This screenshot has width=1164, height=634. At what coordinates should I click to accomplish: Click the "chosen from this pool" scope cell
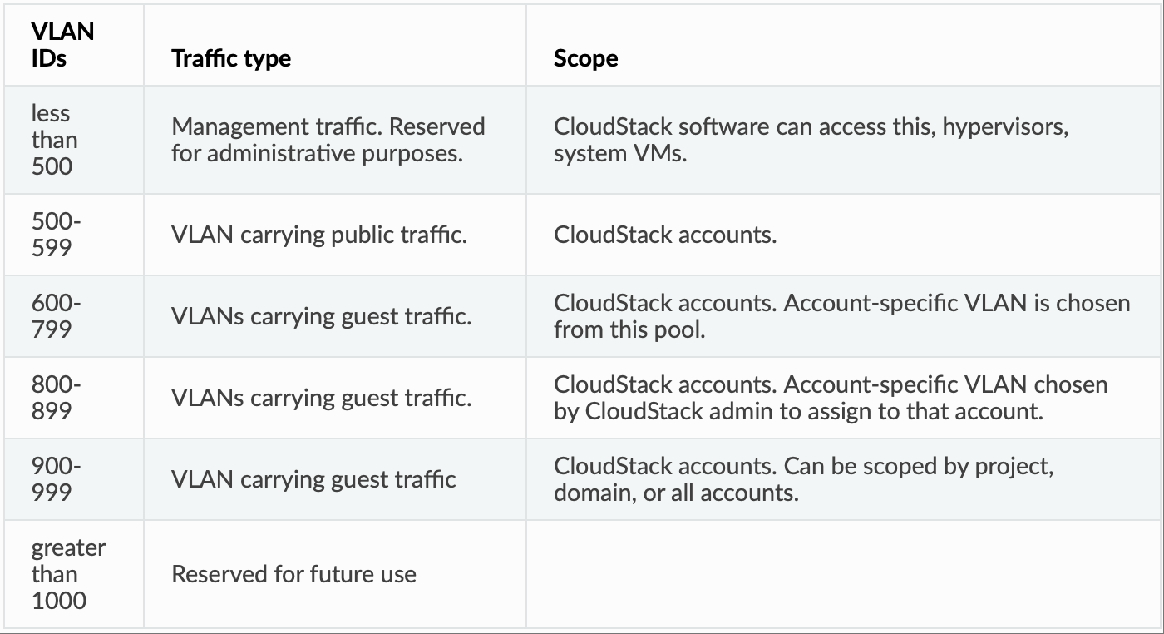(841, 316)
